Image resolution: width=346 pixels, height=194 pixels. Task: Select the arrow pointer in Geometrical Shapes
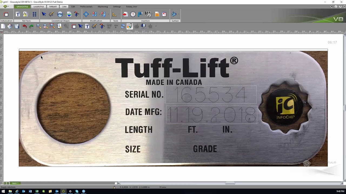(x=44, y=14)
